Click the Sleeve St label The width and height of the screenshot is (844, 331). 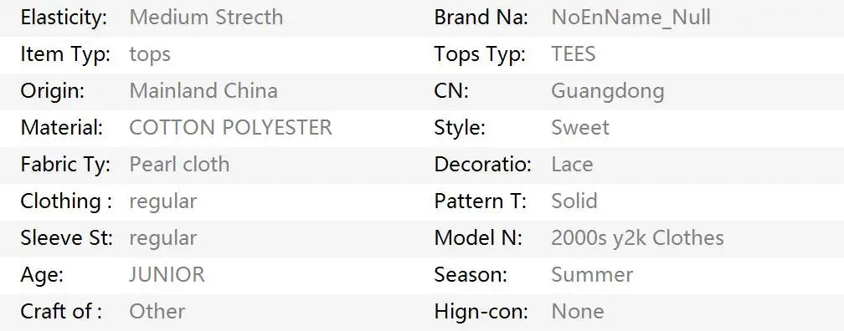click(x=67, y=237)
